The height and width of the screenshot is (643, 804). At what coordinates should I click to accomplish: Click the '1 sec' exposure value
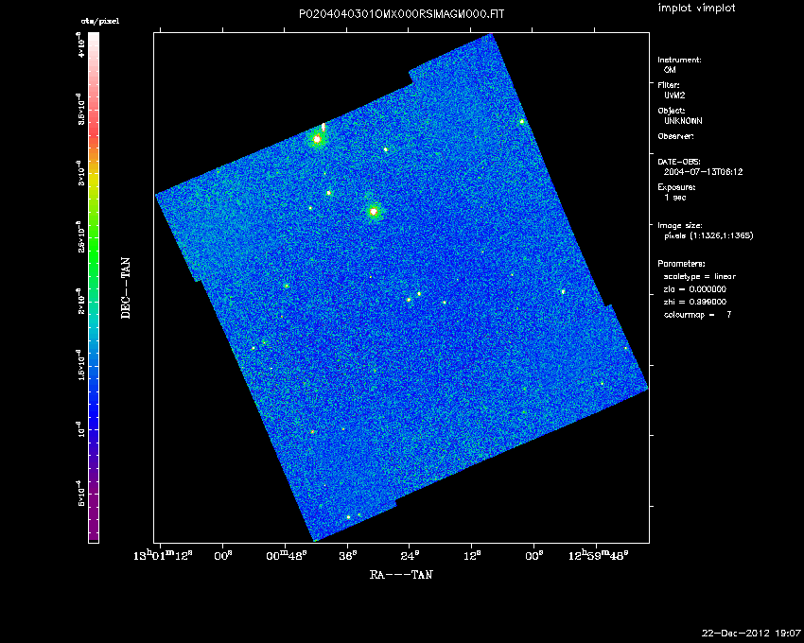point(674,198)
